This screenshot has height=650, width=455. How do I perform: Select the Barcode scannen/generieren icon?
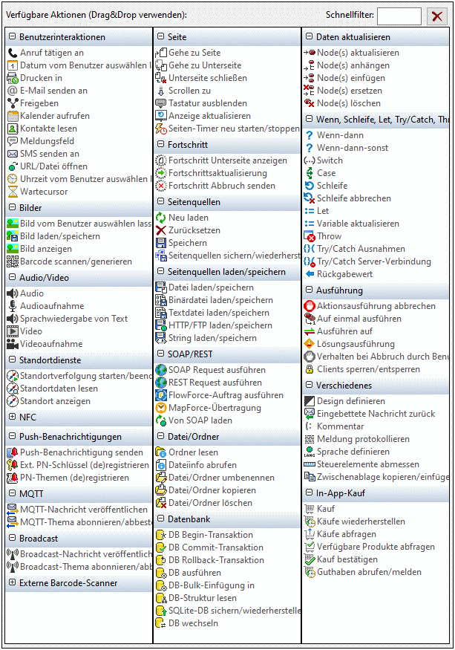tap(13, 261)
